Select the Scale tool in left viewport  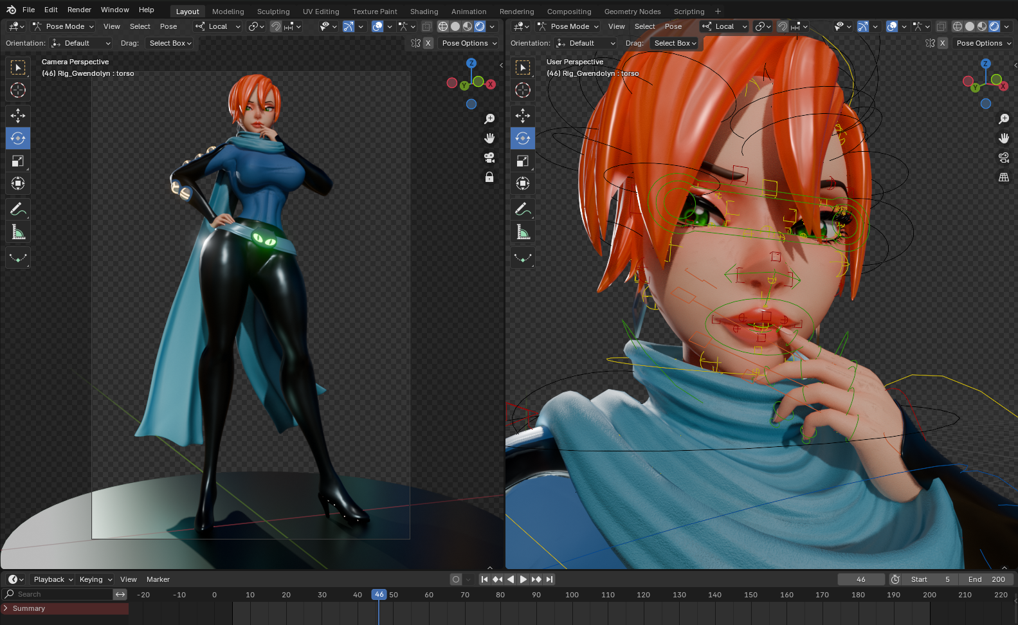(18, 161)
